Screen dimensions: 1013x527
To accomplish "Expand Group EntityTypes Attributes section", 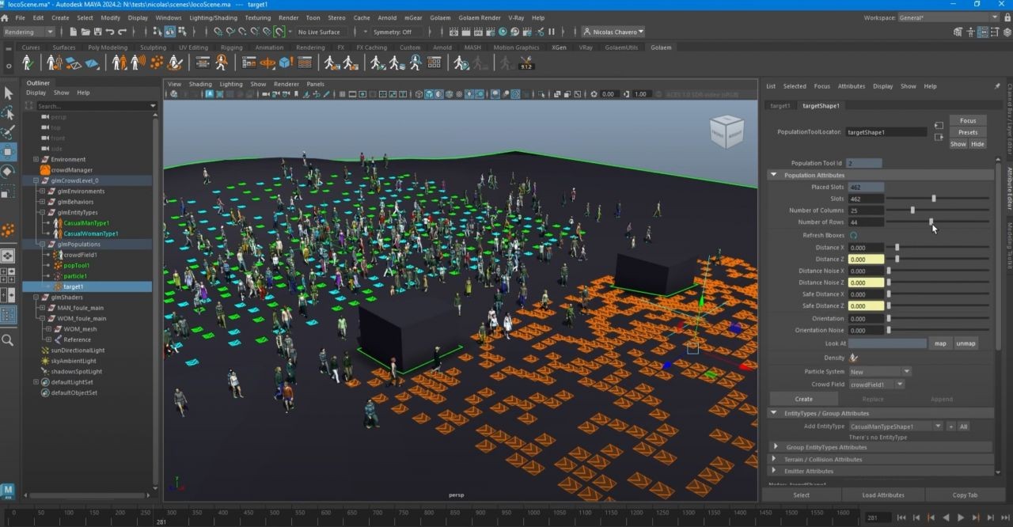I will [x=776, y=447].
